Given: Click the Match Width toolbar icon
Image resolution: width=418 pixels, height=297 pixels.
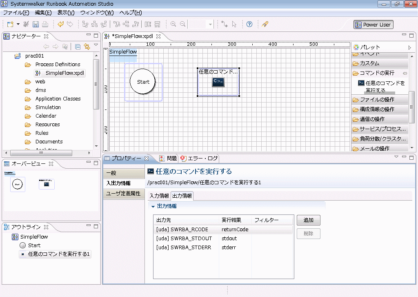Looking at the screenshot, I should tap(148, 24).
